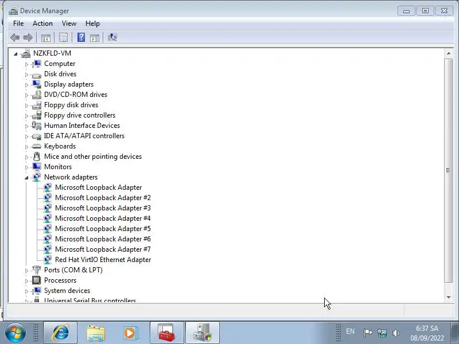Click Show/Hide Console Tree toolbar icon

[x=46, y=37]
